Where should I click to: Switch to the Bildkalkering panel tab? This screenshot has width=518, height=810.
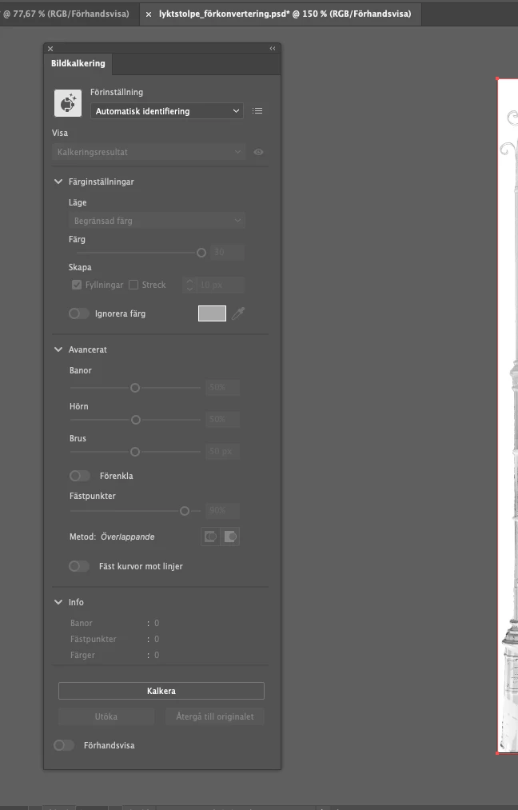pos(78,63)
